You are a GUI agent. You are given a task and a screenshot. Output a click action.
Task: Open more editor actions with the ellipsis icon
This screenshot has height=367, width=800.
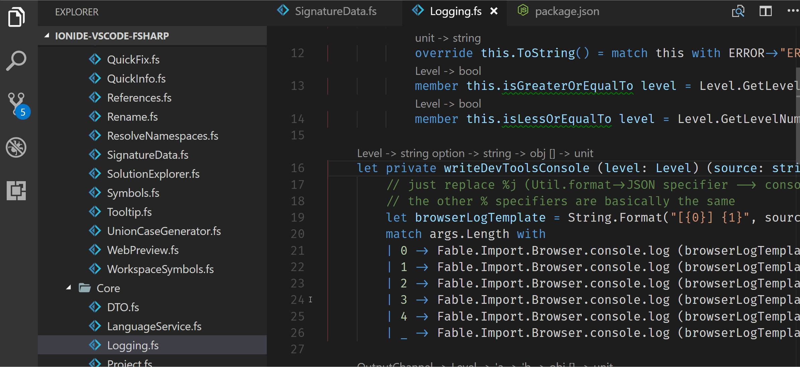[x=793, y=11]
